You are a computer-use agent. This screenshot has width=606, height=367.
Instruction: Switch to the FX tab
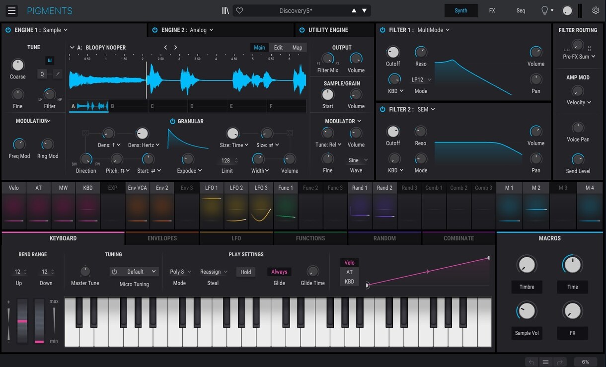click(492, 10)
